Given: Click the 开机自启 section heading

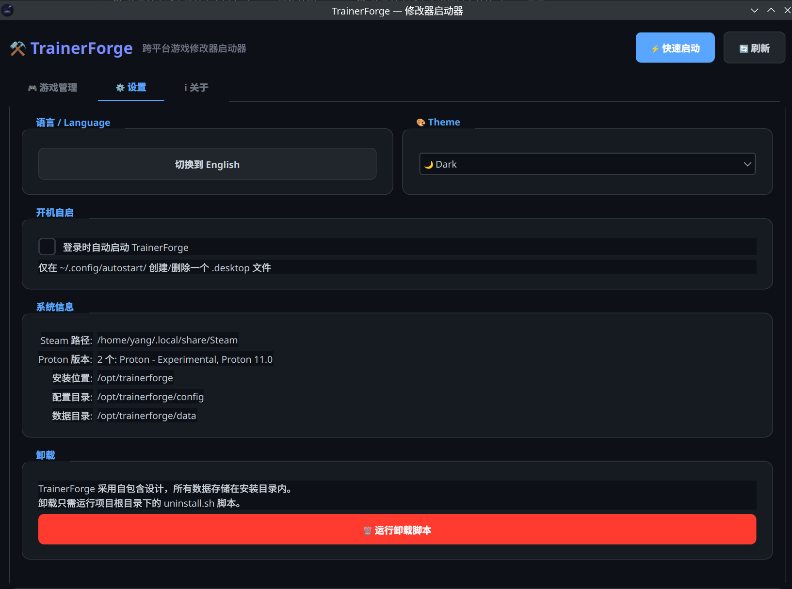Looking at the screenshot, I should pos(55,213).
